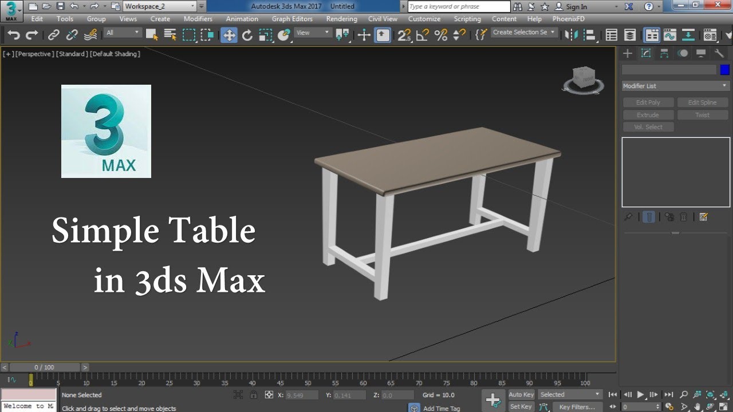Open Curve Editor icon
Screen dimensions: 733x412
point(670,35)
